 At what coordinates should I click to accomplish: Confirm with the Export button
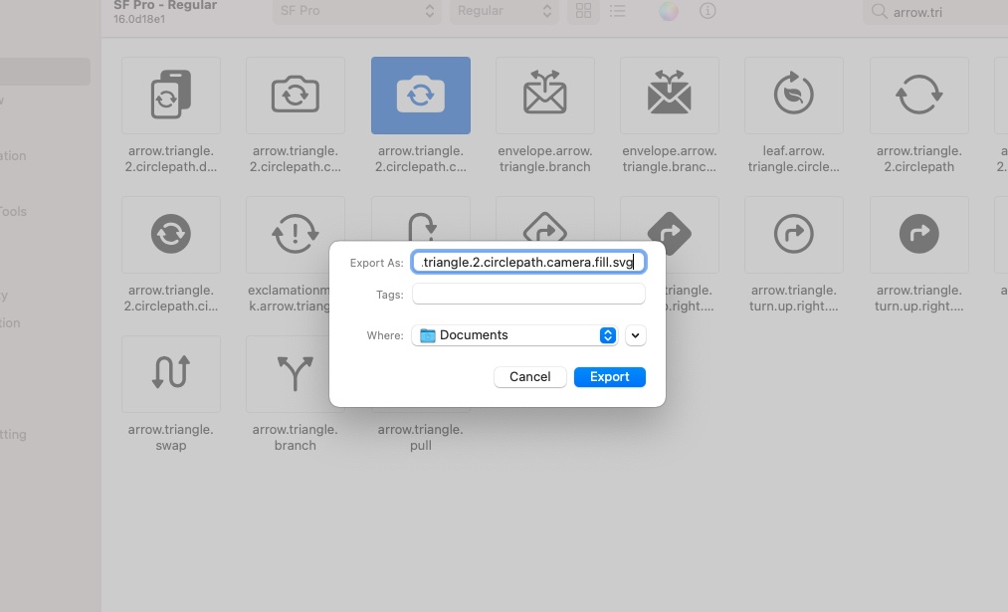click(x=609, y=377)
